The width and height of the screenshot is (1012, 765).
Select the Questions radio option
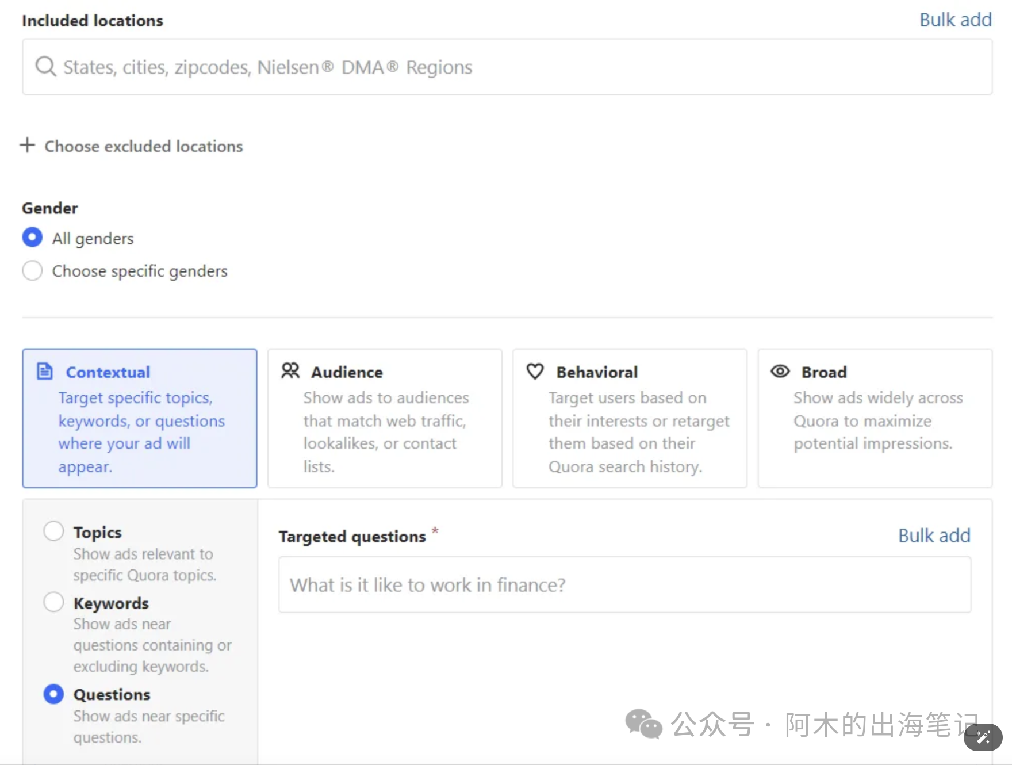click(53, 694)
